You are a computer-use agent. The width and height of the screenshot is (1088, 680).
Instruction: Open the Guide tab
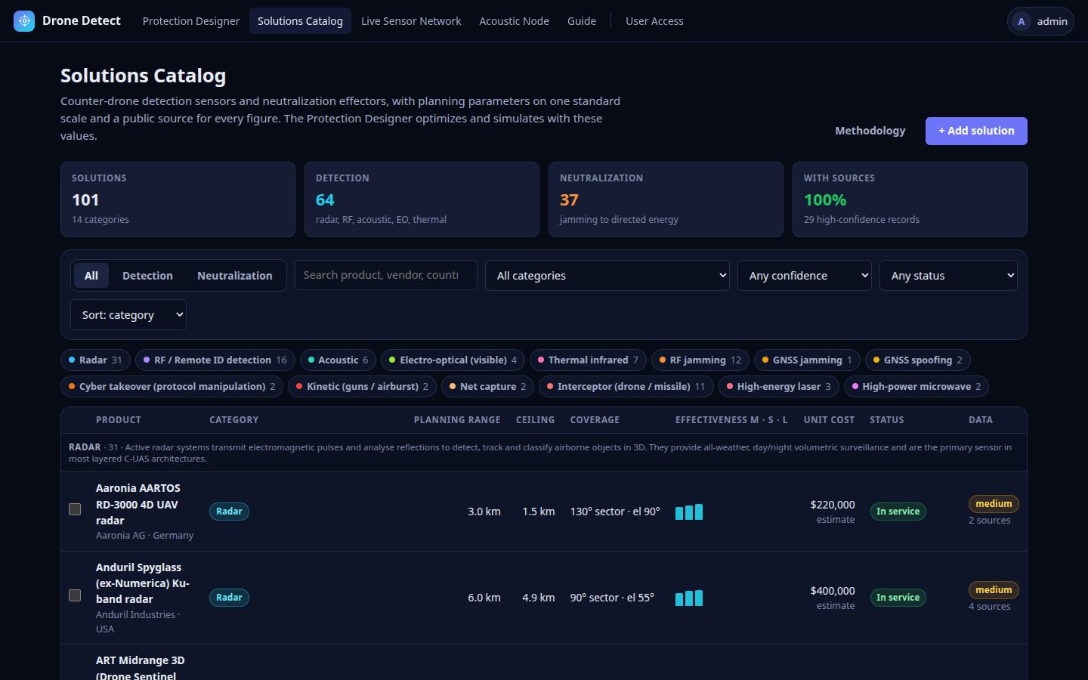coord(582,21)
